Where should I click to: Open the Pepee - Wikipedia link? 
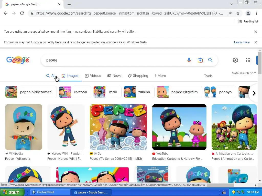tap(18, 159)
